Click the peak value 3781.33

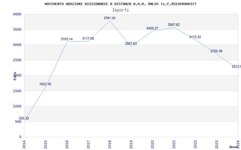click(109, 18)
